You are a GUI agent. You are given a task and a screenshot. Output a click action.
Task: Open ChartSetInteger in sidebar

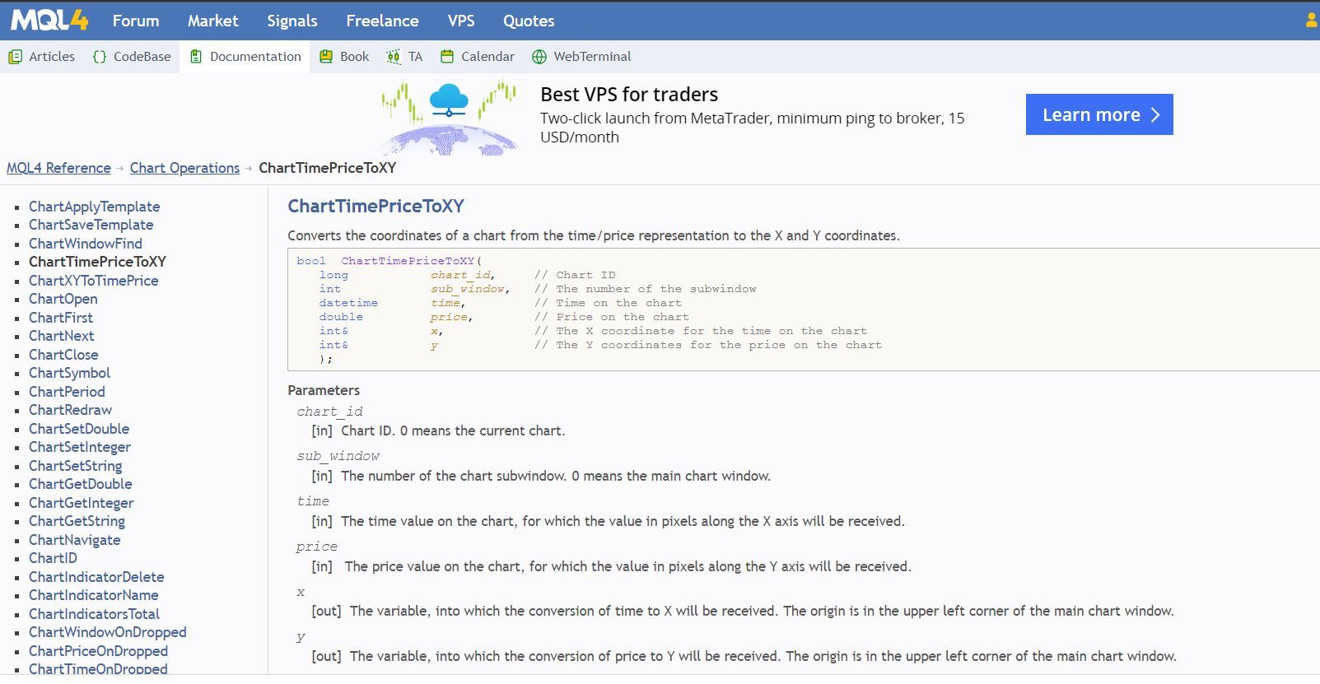click(x=80, y=447)
